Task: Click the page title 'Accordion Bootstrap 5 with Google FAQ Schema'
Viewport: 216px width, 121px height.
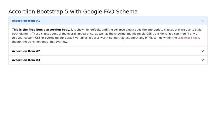Action: point(73,12)
